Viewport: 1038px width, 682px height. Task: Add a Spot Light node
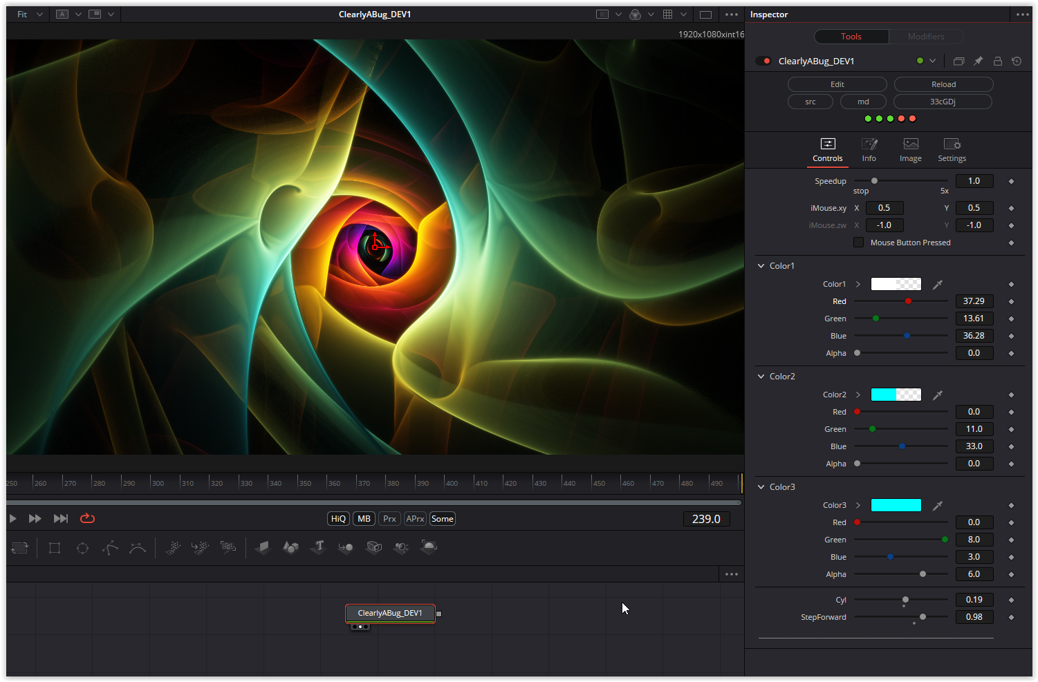click(x=401, y=548)
